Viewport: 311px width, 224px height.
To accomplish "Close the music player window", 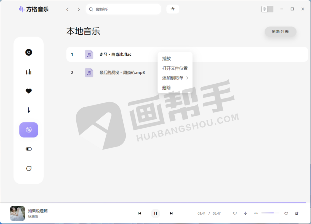I will (x=303, y=9).
